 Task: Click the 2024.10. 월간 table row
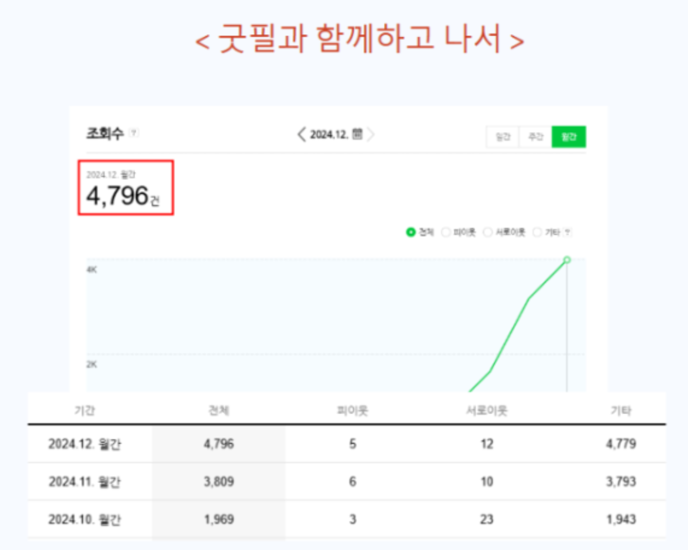pos(85,519)
